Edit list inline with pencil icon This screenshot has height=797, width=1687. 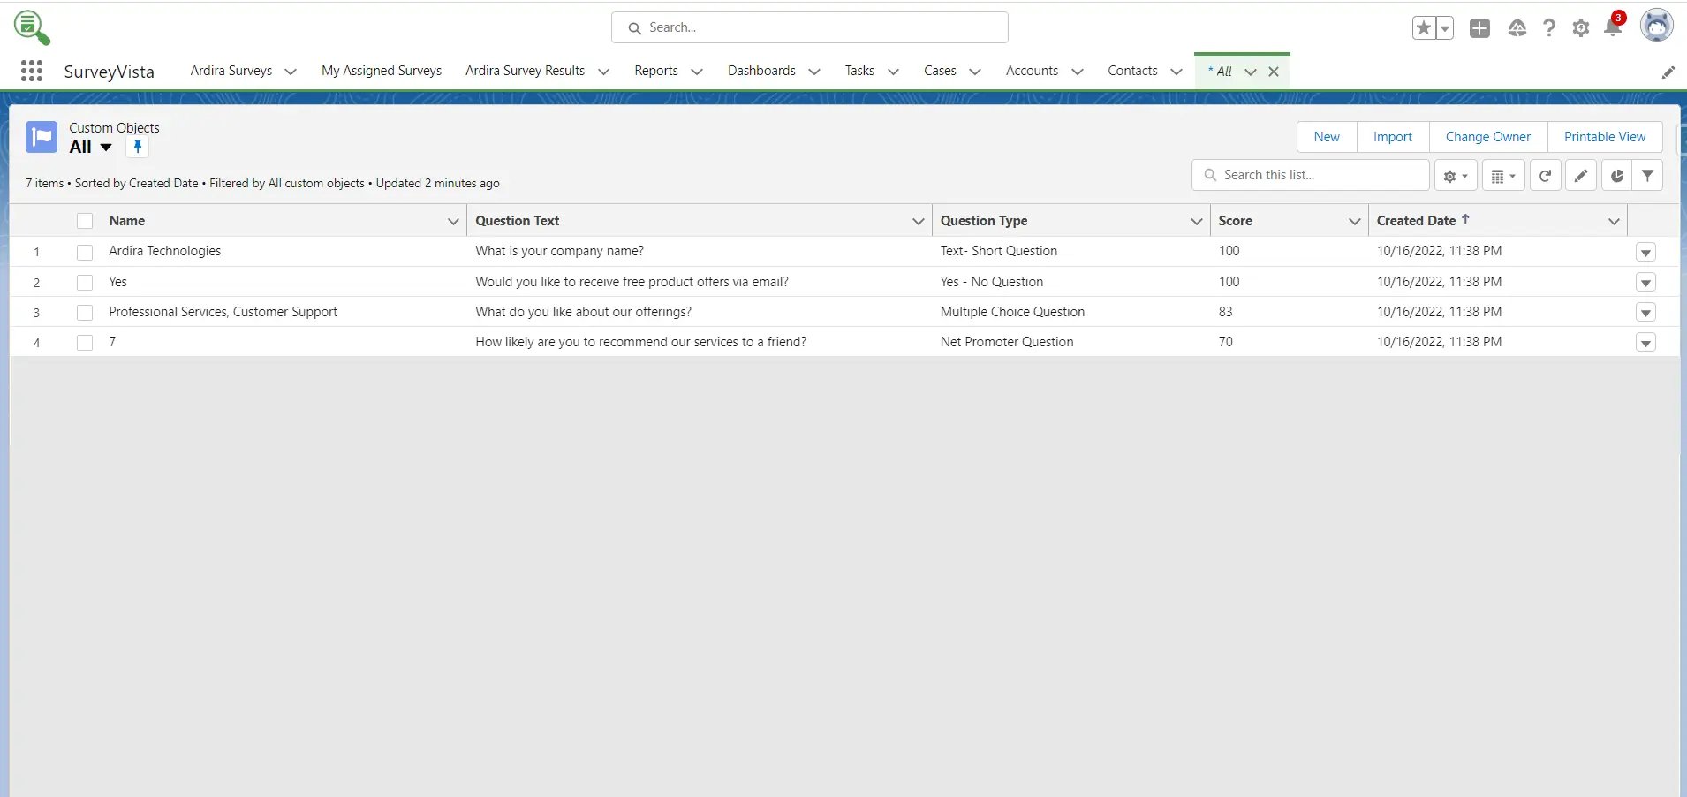pyautogui.click(x=1581, y=176)
